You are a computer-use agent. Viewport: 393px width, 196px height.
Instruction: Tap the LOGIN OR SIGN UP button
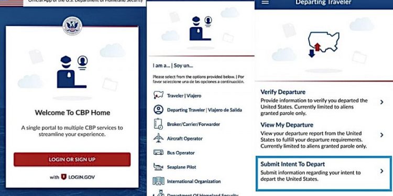point(72,159)
